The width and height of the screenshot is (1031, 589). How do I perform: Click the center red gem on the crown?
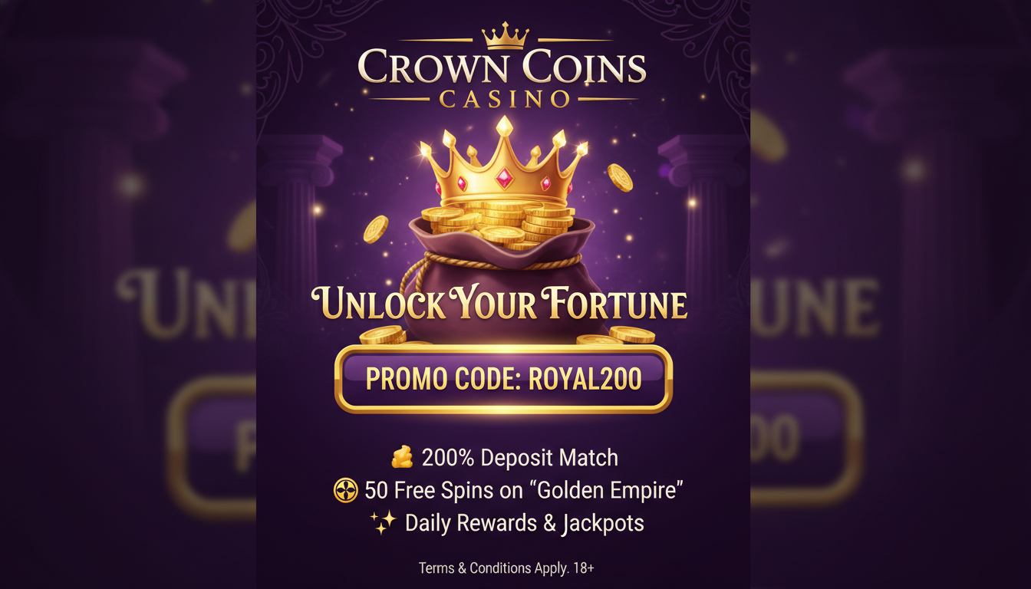coord(505,179)
